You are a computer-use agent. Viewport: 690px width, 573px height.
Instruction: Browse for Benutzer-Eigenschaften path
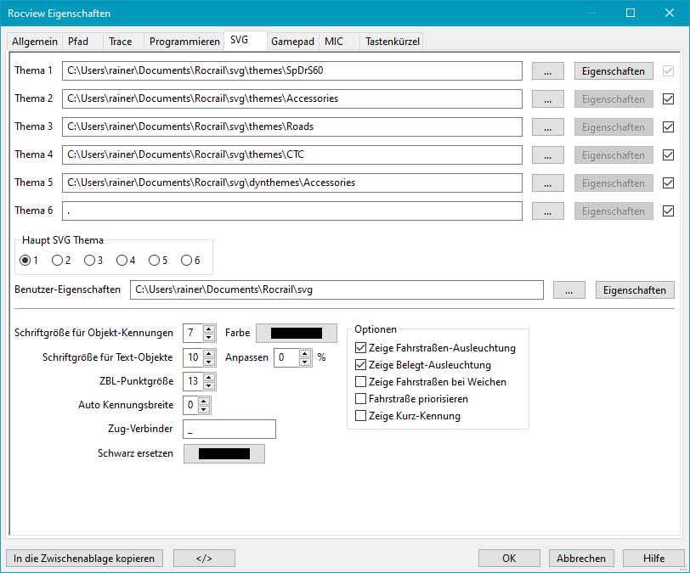tap(568, 290)
